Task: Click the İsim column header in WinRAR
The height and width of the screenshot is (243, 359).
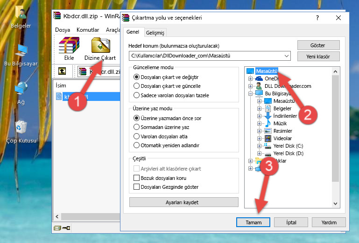Action: (x=61, y=86)
